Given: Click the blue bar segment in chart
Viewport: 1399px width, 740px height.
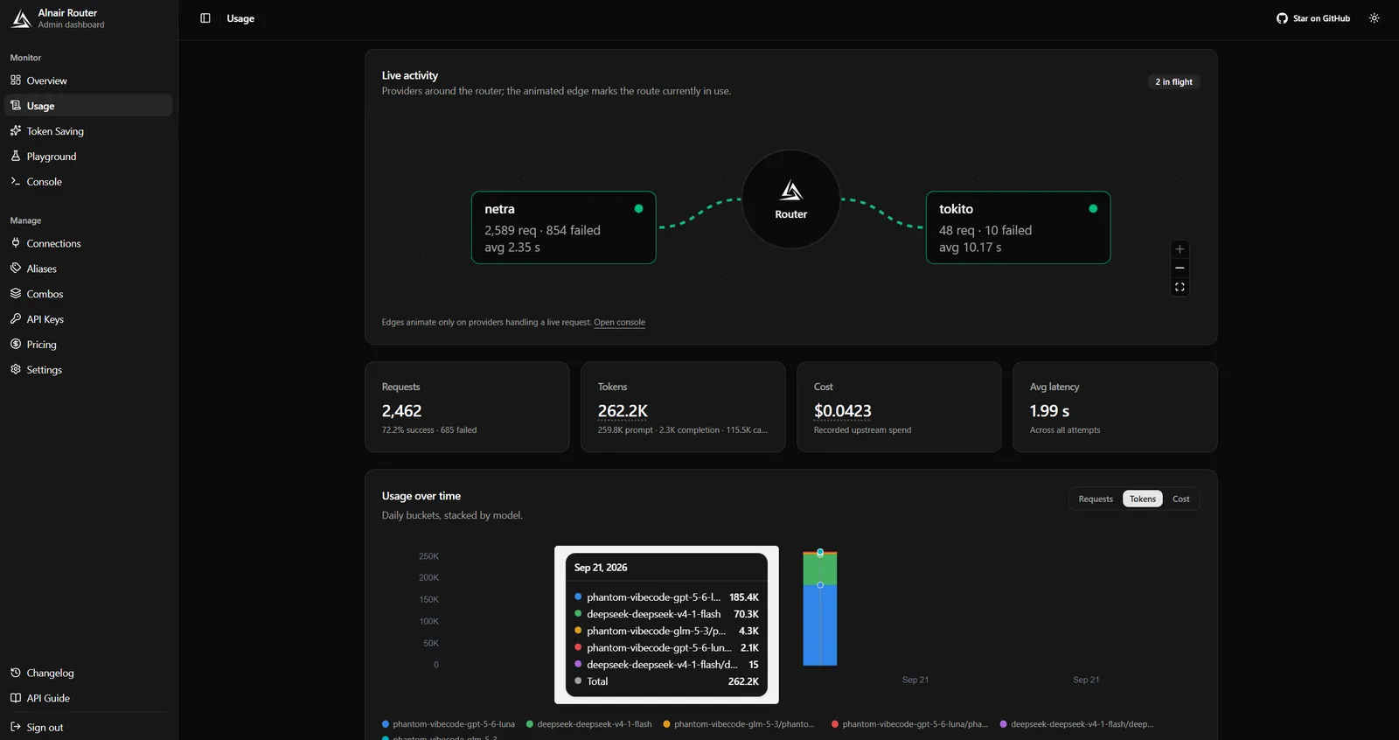Looking at the screenshot, I should coord(820,625).
